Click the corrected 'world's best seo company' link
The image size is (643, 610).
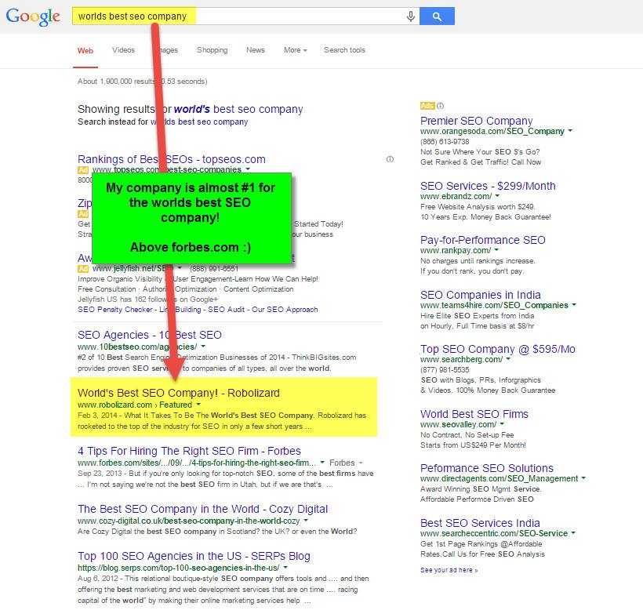[x=238, y=109]
